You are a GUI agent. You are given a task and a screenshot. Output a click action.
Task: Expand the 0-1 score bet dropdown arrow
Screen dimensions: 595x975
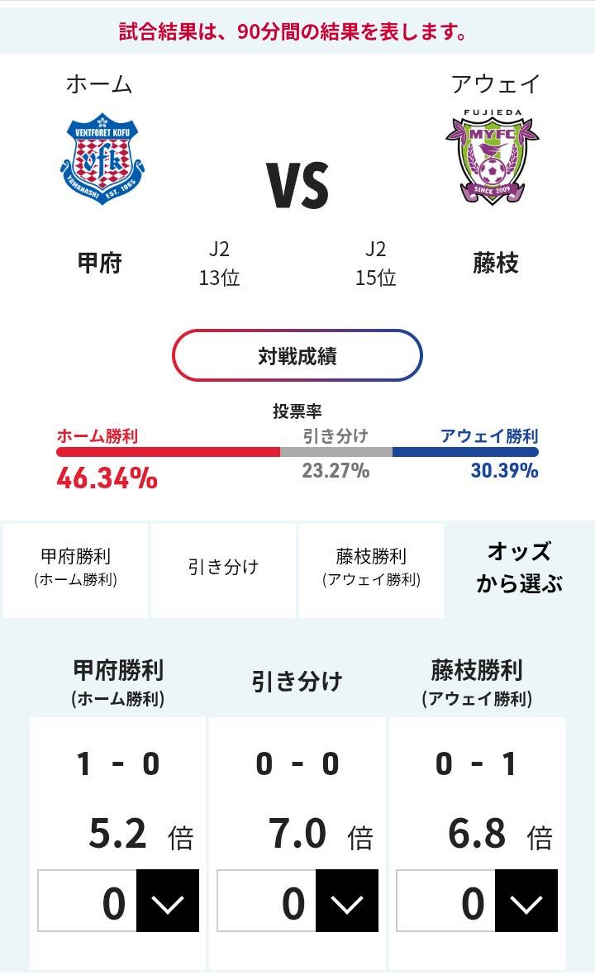(x=526, y=903)
